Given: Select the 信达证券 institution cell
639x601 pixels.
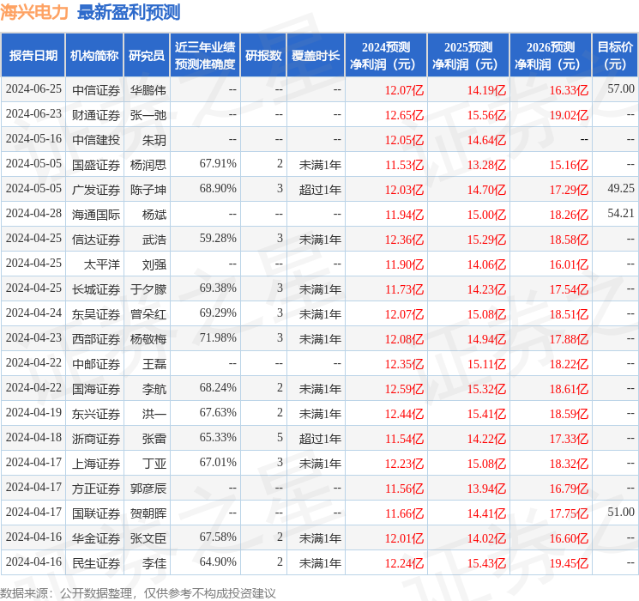Looking at the screenshot, I should click(96, 240).
